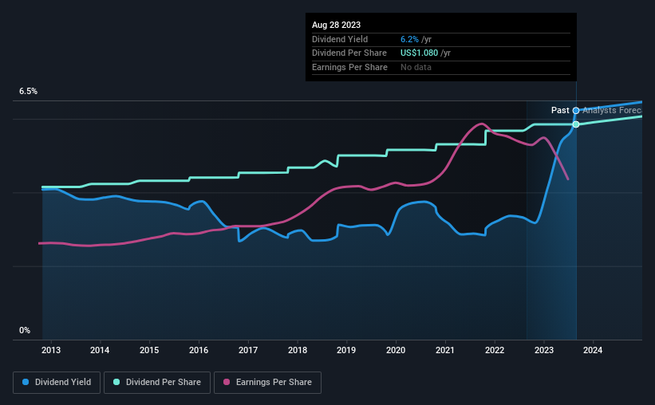Click the 2019 year tick on timeline

346,350
